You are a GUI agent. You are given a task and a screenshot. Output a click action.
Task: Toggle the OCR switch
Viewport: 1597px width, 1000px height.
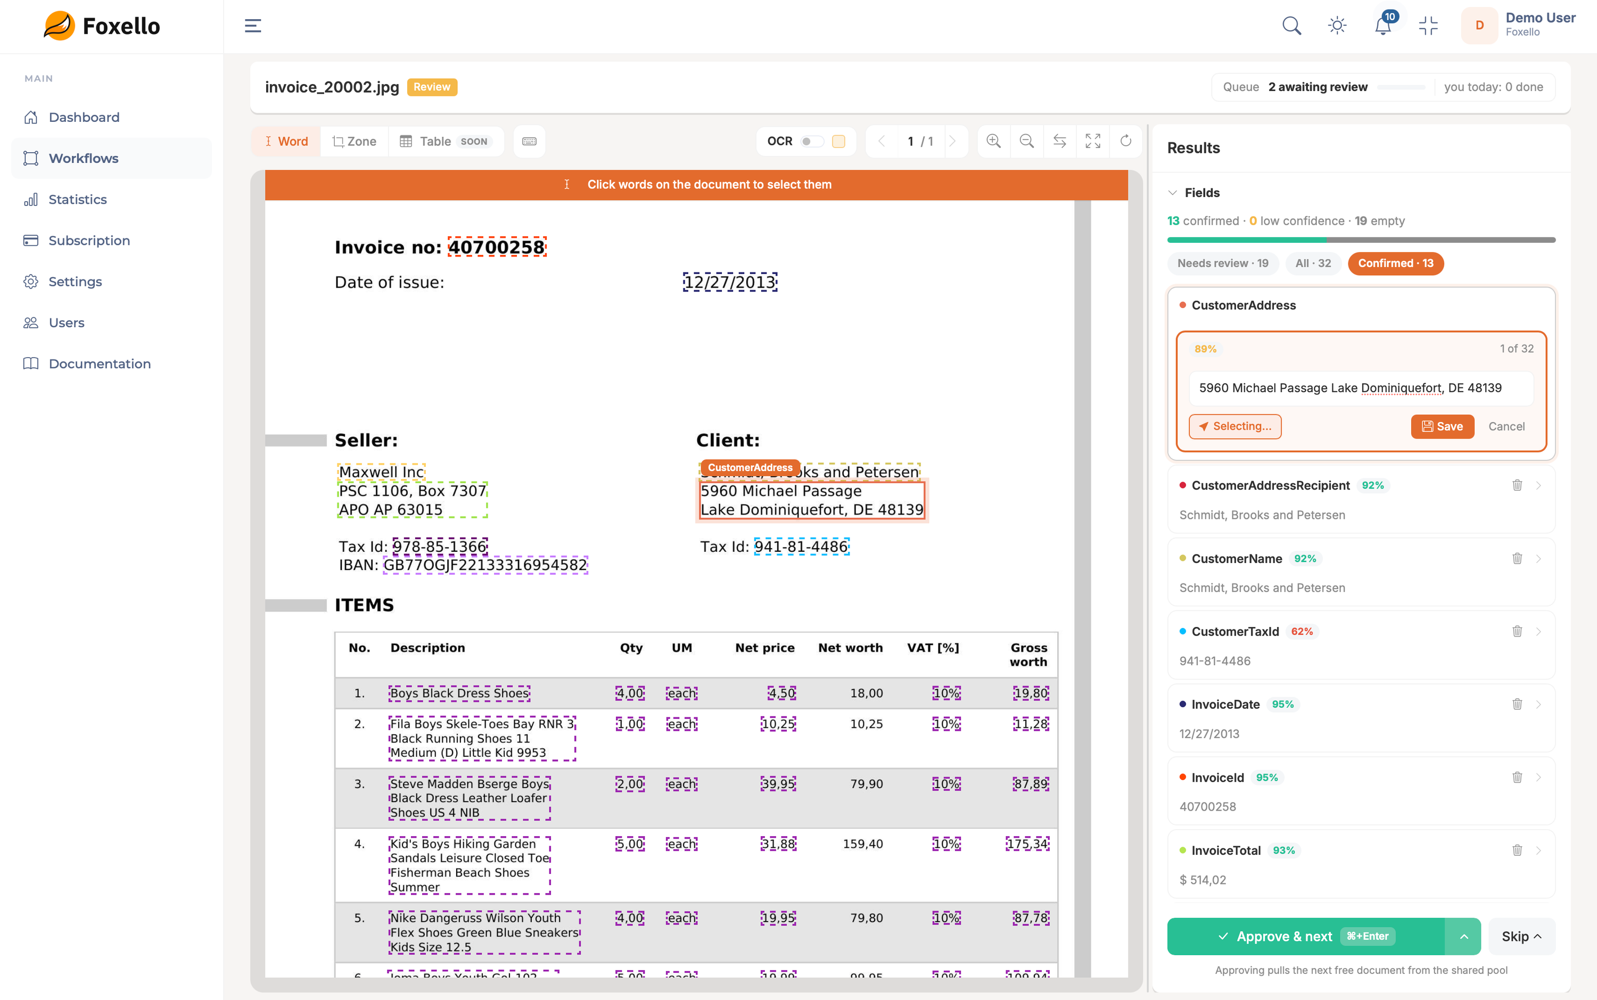tap(812, 141)
